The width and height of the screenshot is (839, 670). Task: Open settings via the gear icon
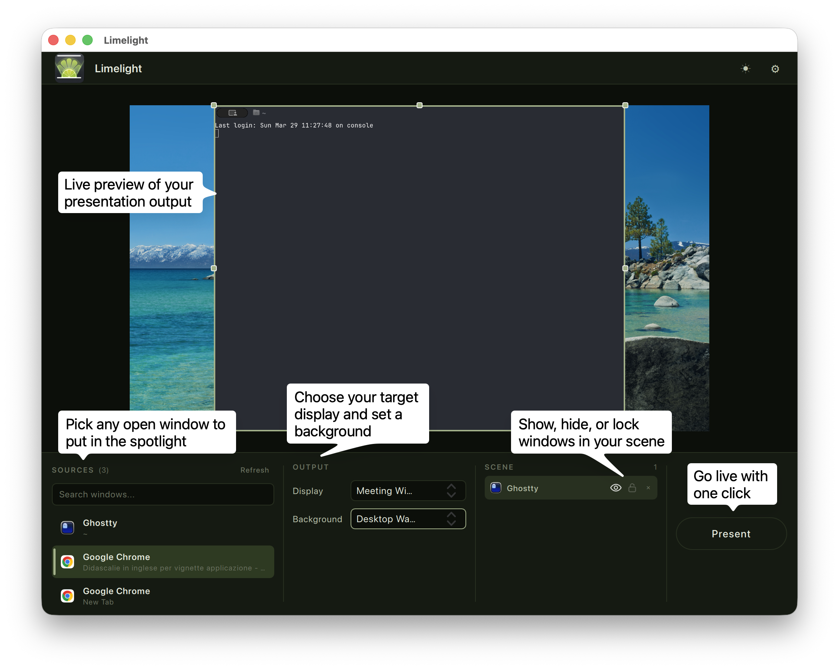[x=775, y=68]
